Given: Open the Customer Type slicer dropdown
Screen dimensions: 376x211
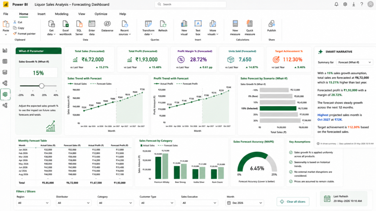Looking at the screenshot, I should [157, 203].
